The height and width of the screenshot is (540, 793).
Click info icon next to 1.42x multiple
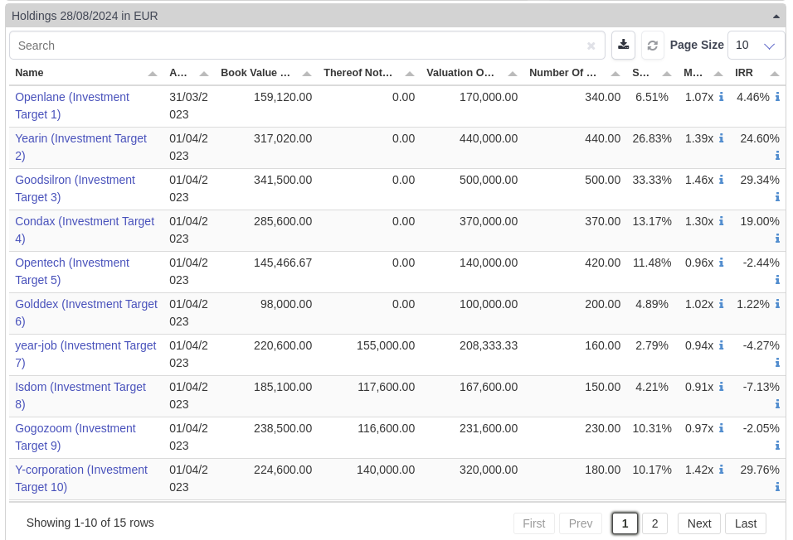pos(721,470)
